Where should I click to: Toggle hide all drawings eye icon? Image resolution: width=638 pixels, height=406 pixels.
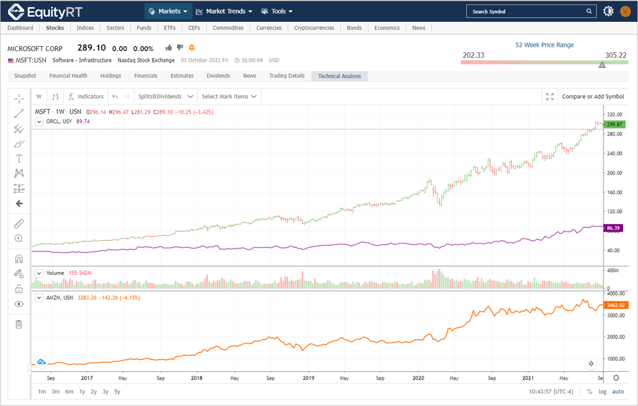coord(19,304)
